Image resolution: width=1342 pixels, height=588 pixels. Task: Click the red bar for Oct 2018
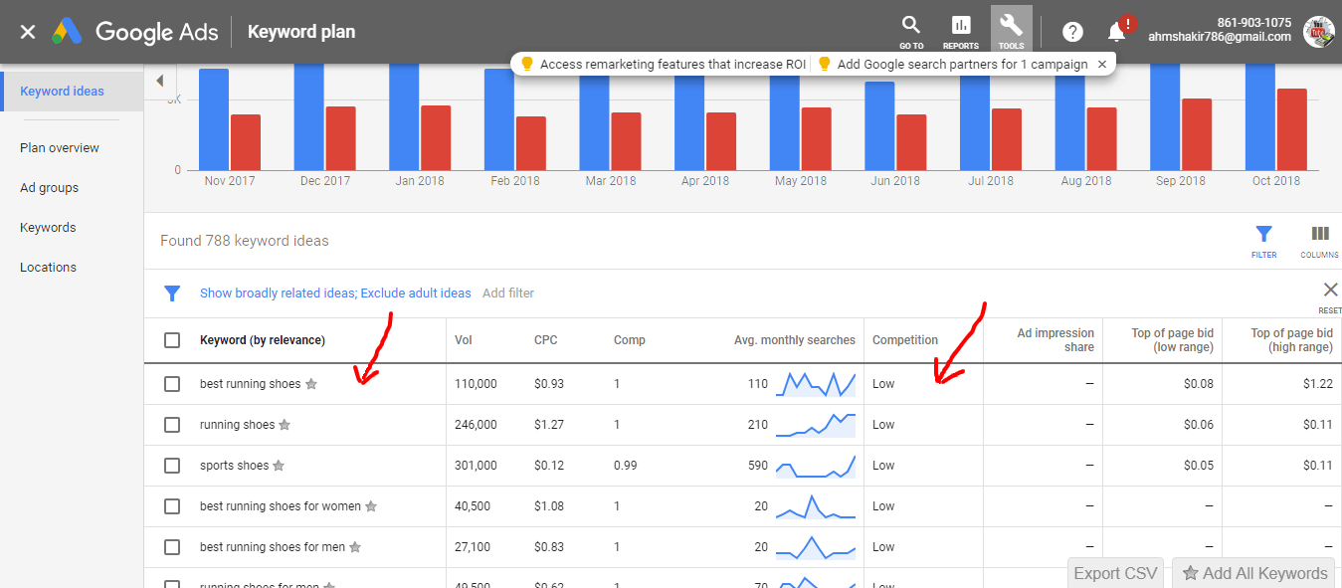click(1291, 129)
